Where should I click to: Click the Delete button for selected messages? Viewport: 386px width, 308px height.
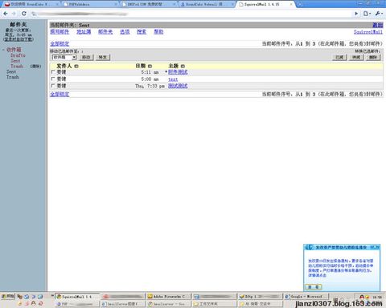click(373, 57)
